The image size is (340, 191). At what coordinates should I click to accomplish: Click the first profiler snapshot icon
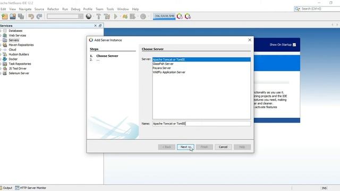pos(180,16)
